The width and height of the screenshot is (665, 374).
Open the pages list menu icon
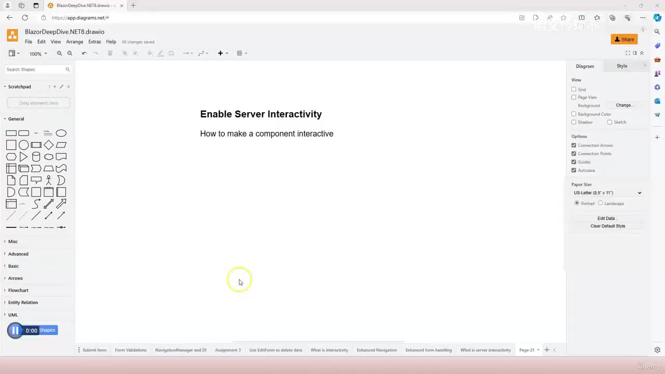pos(79,350)
